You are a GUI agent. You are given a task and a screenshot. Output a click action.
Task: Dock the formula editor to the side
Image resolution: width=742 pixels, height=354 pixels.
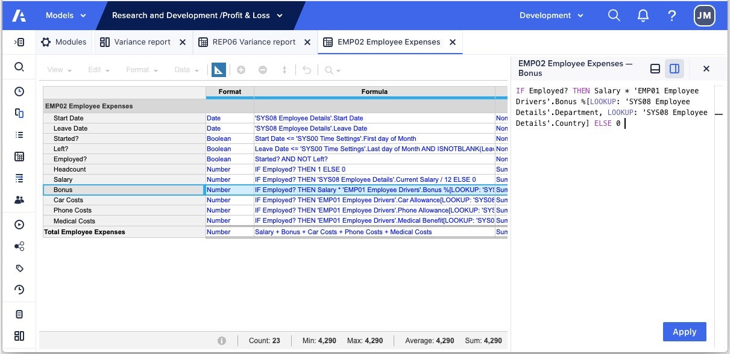674,69
